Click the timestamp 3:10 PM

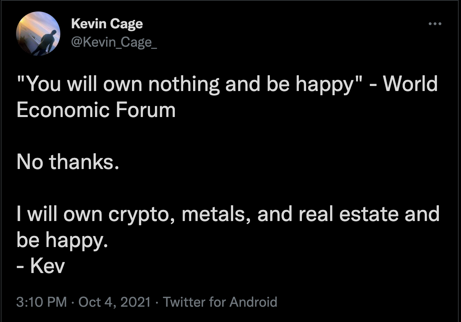click(42, 302)
